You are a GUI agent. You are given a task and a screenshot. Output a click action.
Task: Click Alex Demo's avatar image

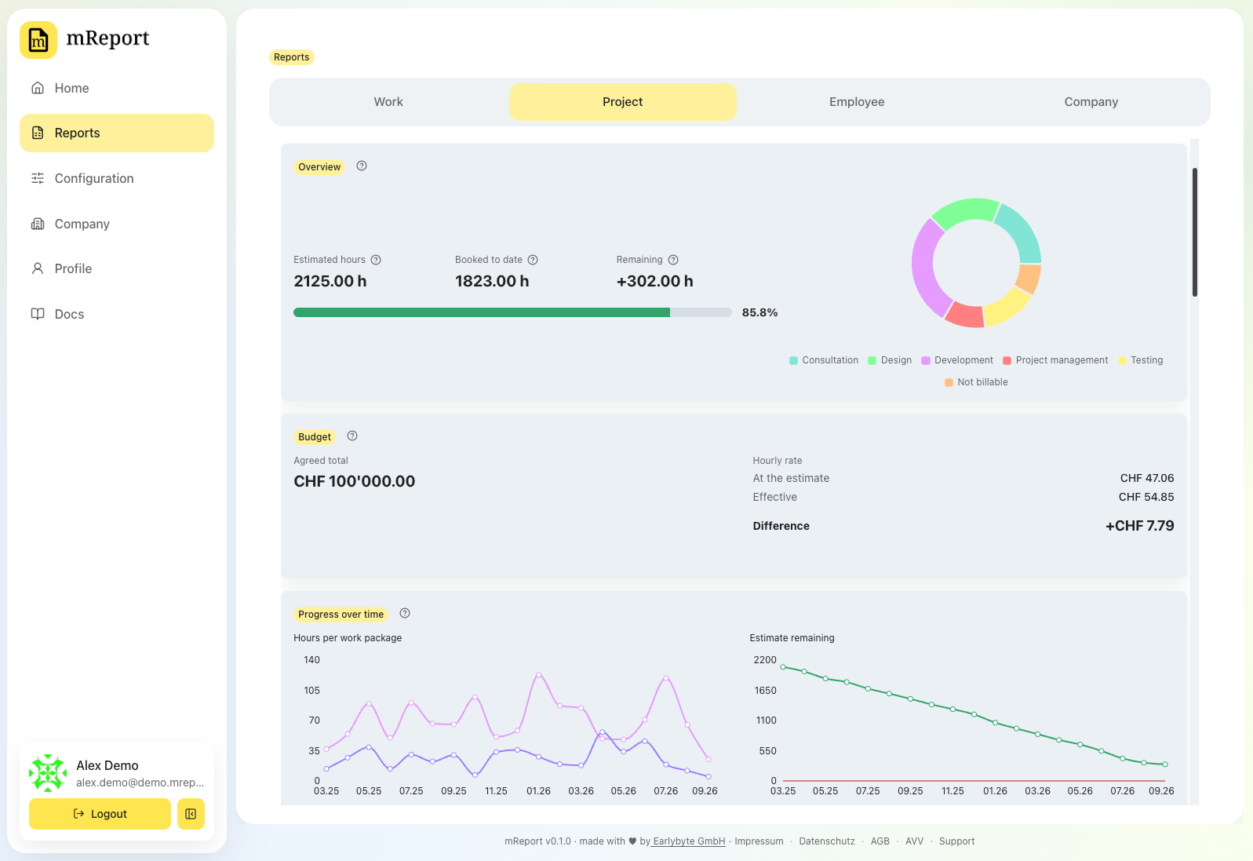click(48, 773)
